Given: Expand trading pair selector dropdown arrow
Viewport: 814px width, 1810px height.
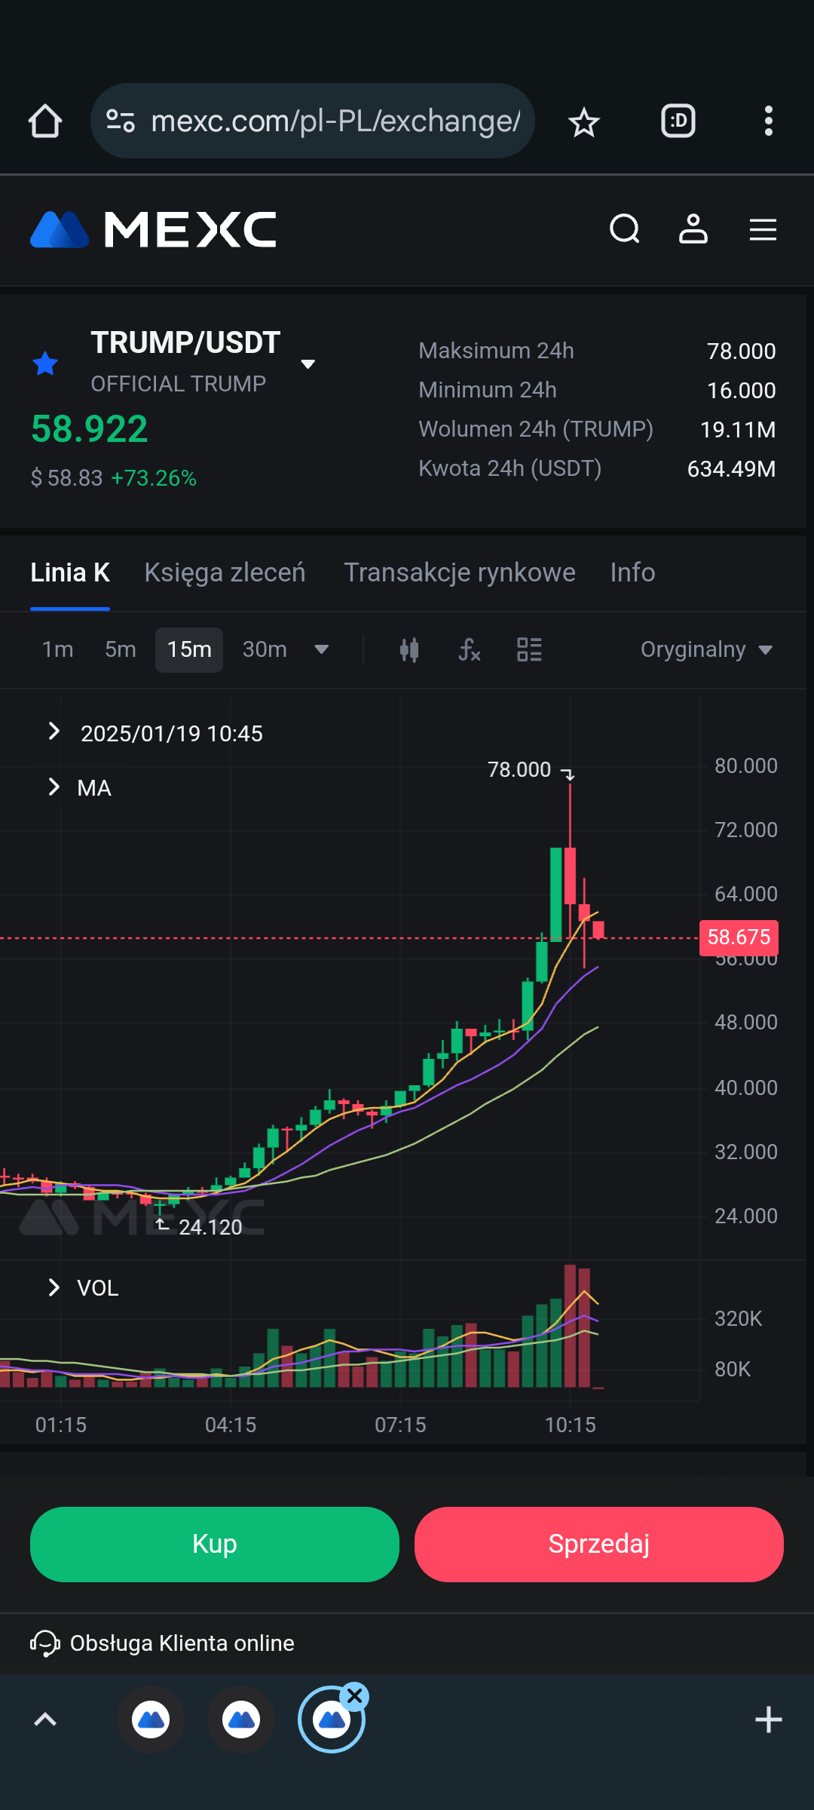Looking at the screenshot, I should [x=308, y=364].
